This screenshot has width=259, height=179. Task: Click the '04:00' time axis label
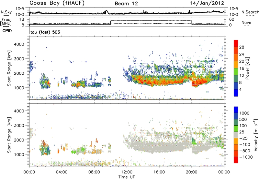click(x=62, y=172)
